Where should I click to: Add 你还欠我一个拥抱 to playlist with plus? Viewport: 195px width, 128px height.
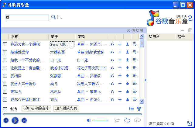click(x=120, y=44)
